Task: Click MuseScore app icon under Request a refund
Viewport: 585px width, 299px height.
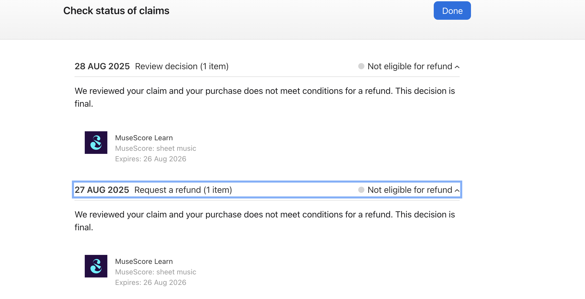Action: pos(96,266)
